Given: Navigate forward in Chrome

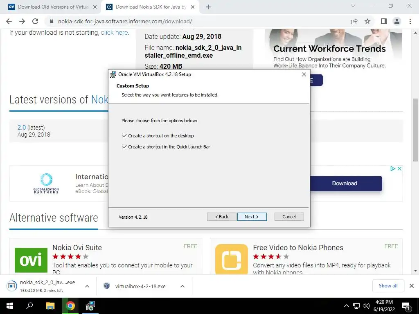Looking at the screenshot, I should pyautogui.click(x=22, y=21).
